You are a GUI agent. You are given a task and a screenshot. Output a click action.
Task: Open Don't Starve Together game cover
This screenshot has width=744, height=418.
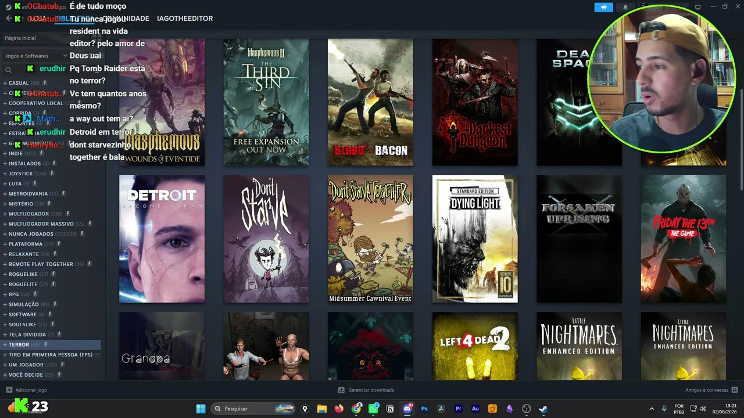[370, 239]
